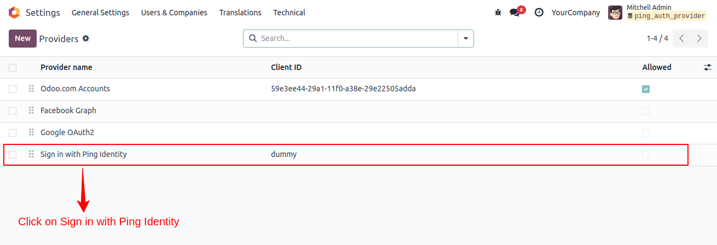The image size is (717, 245).
Task: Grab drag handle of Facebook Graph row
Action: [31, 110]
